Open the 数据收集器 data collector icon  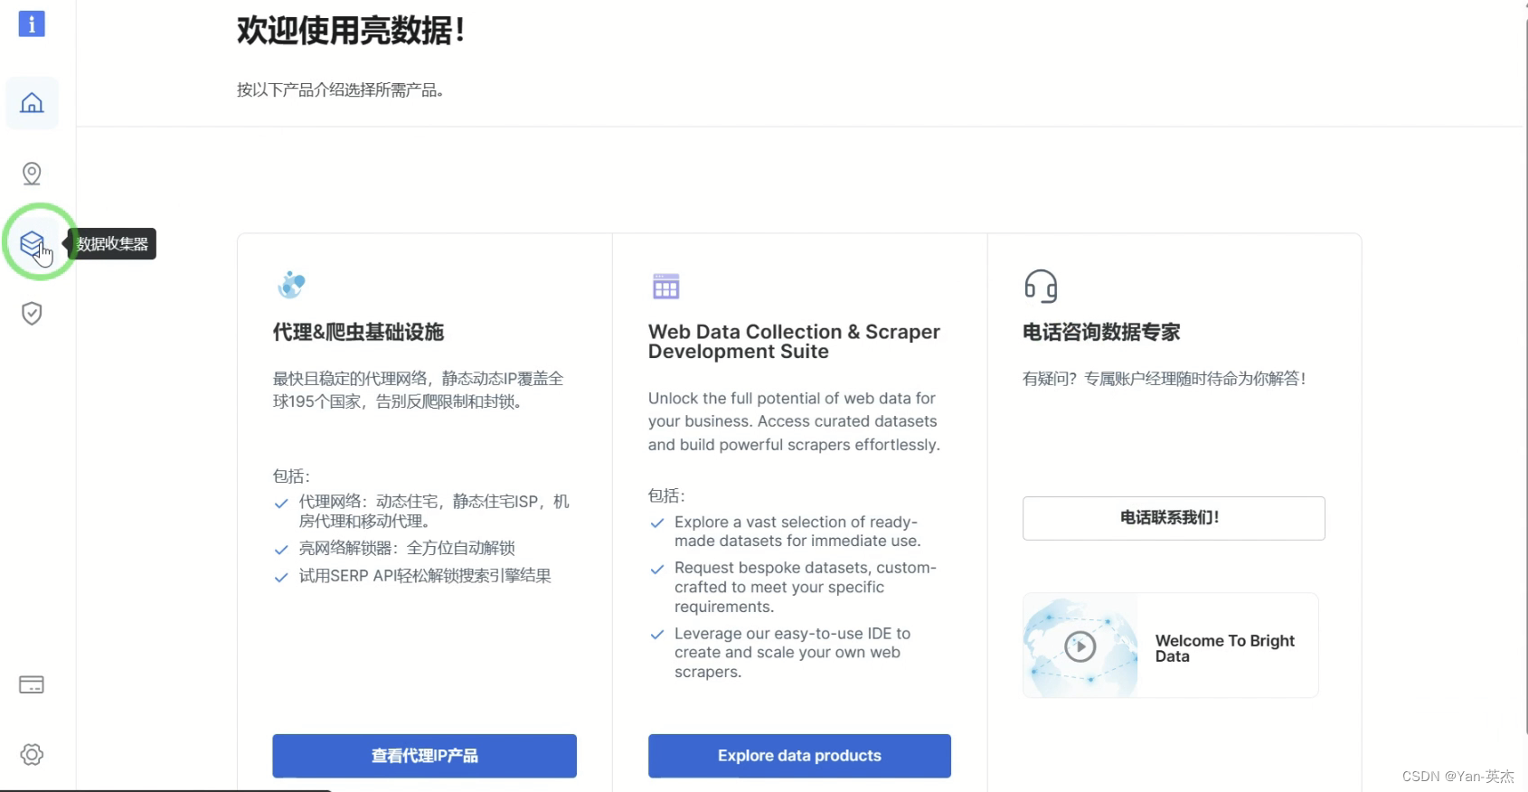(33, 243)
